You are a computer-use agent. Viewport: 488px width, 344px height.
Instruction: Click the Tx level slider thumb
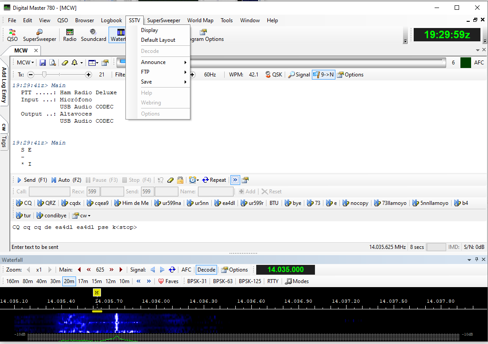click(44, 75)
